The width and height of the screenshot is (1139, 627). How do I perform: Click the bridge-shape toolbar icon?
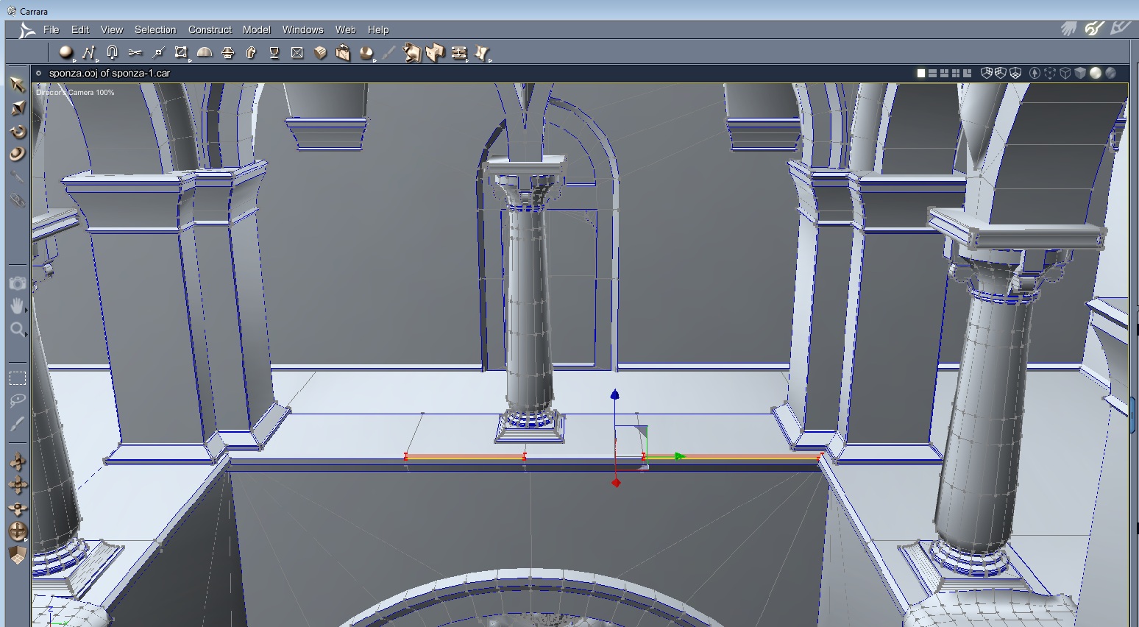(x=436, y=52)
